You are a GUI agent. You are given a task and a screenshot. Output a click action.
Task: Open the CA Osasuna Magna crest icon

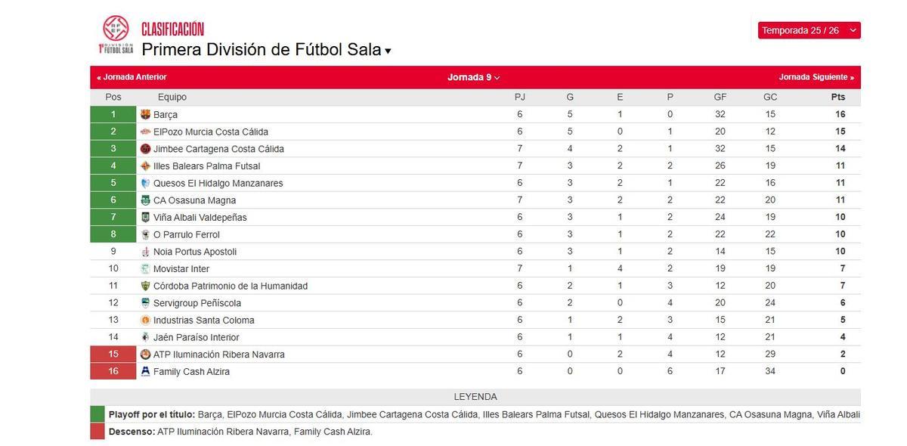pos(145,200)
